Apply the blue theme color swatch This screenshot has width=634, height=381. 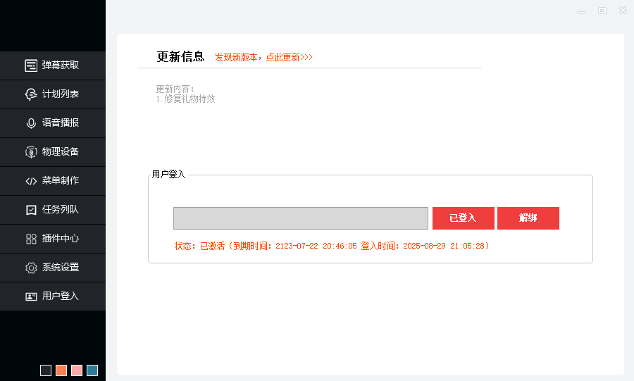point(92,370)
